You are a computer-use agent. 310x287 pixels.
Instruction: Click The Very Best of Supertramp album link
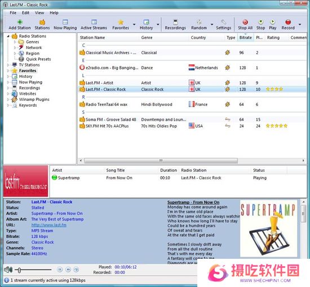57,219
